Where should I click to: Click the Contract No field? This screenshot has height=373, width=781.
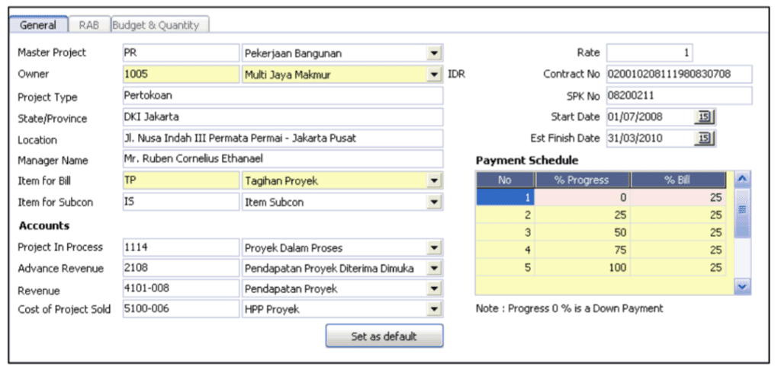pos(680,74)
